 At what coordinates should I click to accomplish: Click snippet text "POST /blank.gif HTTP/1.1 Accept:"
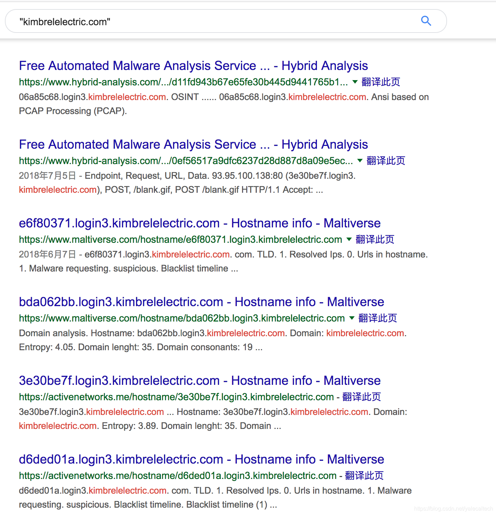click(x=244, y=190)
